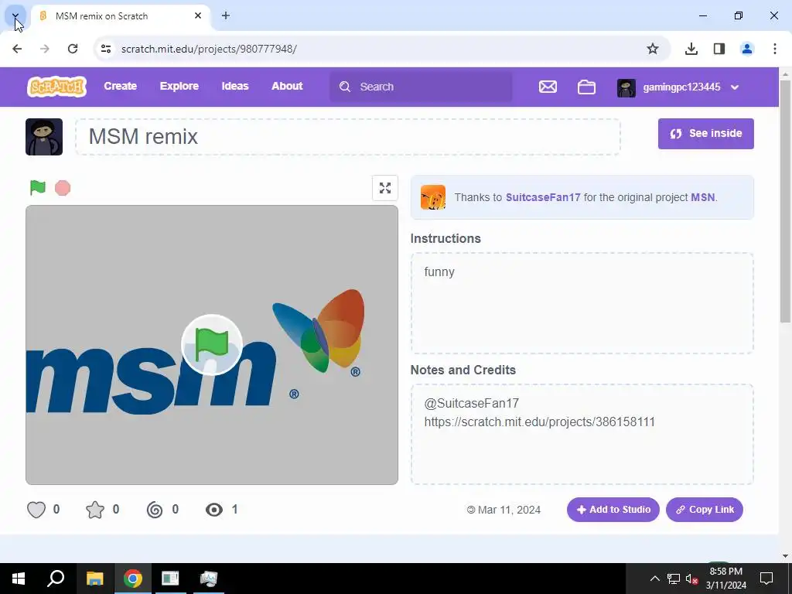This screenshot has width=792, height=594.
Task: Click the heart love icon
Action: pyautogui.click(x=36, y=510)
